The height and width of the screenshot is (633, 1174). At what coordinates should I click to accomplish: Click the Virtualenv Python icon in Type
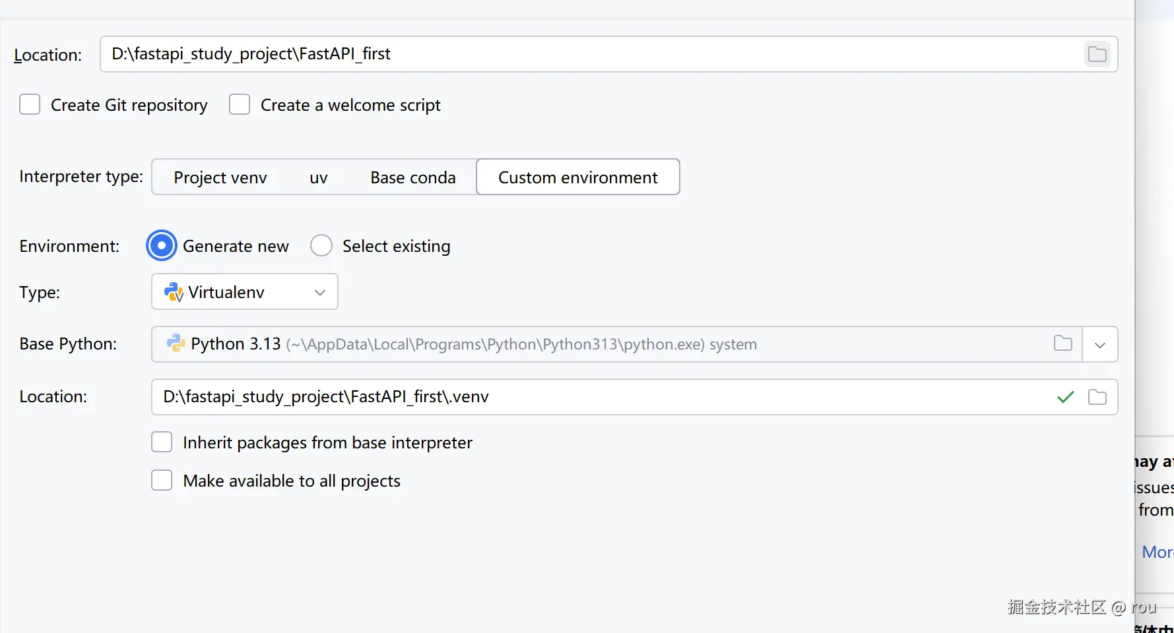[174, 292]
